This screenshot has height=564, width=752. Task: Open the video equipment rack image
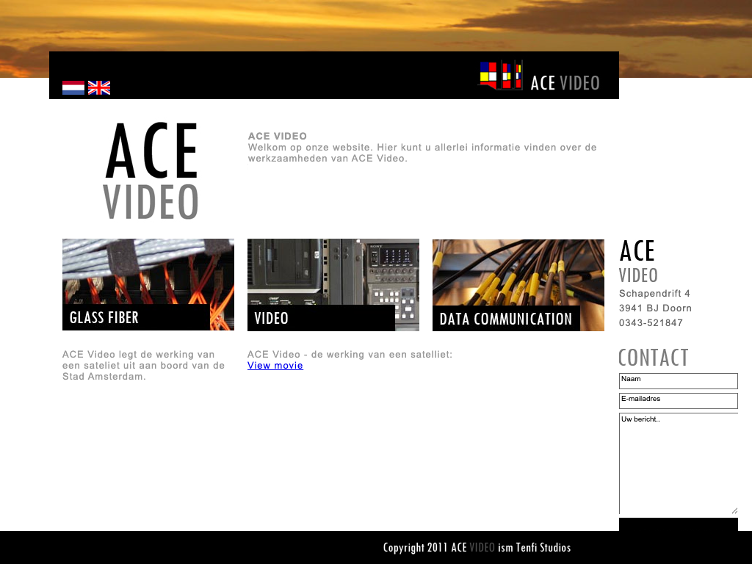[x=333, y=270]
